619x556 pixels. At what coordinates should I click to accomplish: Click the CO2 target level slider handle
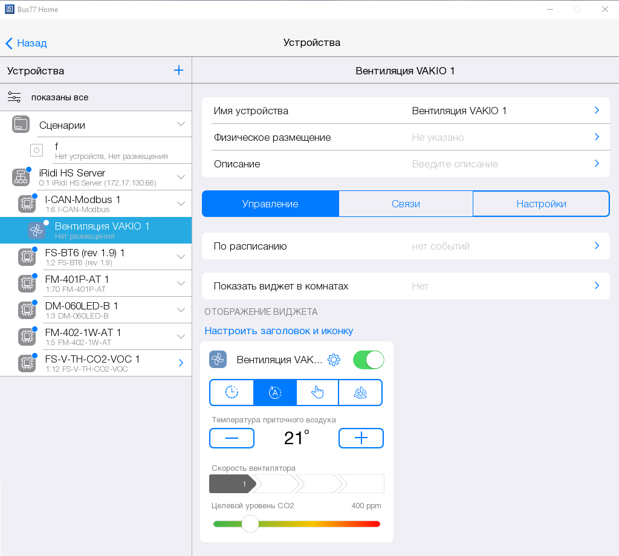[x=250, y=524]
